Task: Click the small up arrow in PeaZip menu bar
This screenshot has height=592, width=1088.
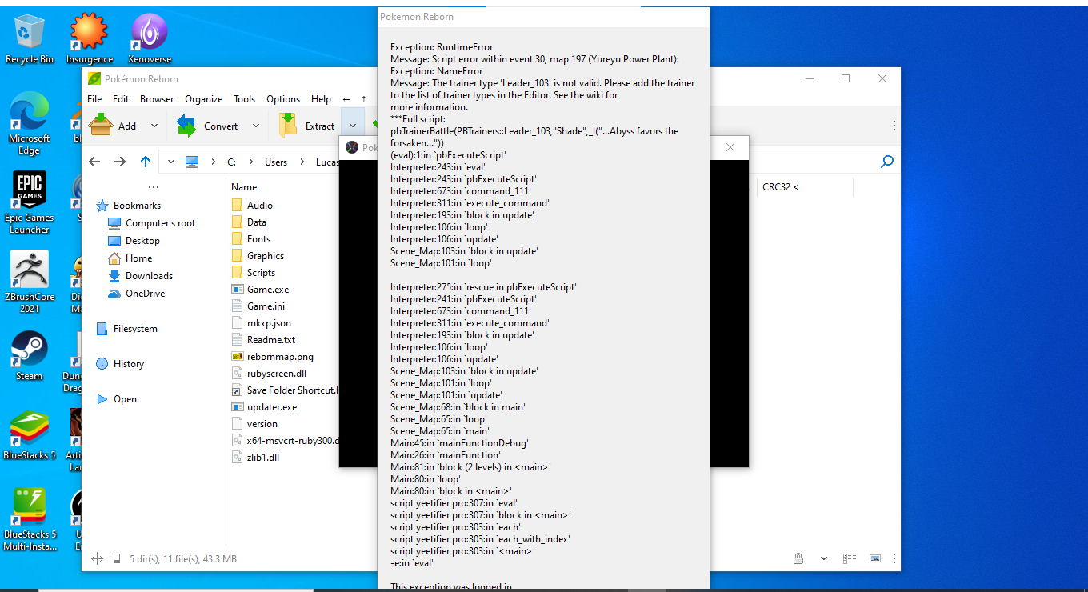Action: 364,99
